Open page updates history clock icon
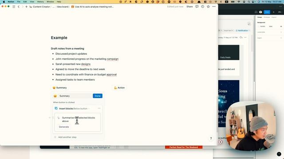284x159 pixels. [x=202, y=7]
